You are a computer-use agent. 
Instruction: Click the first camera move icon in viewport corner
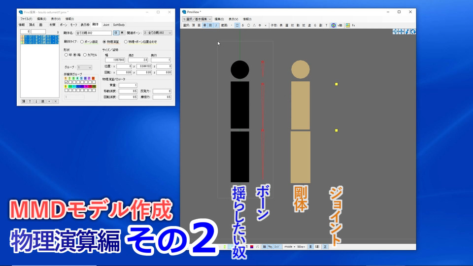(396, 32)
